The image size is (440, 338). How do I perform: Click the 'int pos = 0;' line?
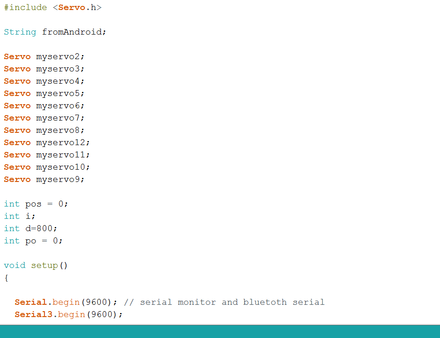36,204
